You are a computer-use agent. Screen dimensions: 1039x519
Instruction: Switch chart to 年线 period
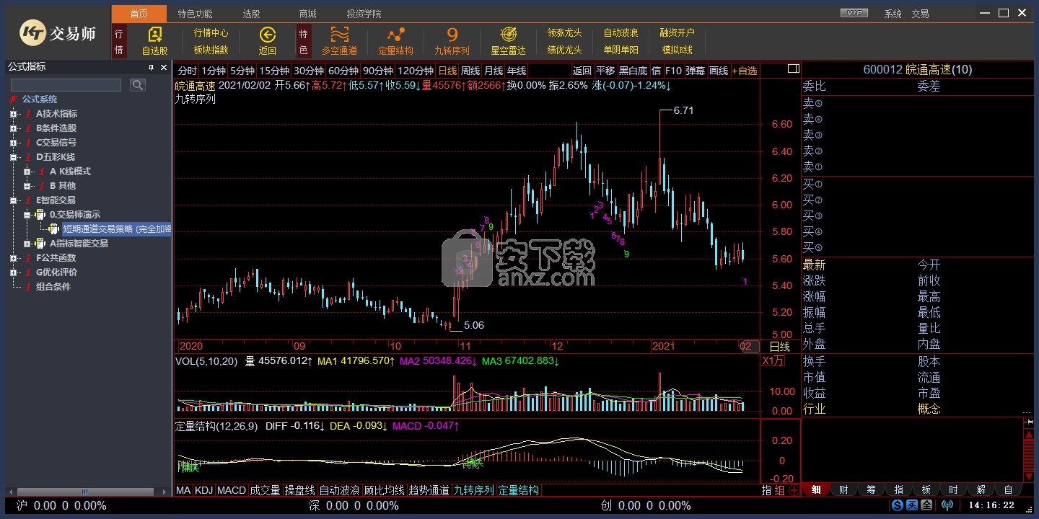point(517,71)
